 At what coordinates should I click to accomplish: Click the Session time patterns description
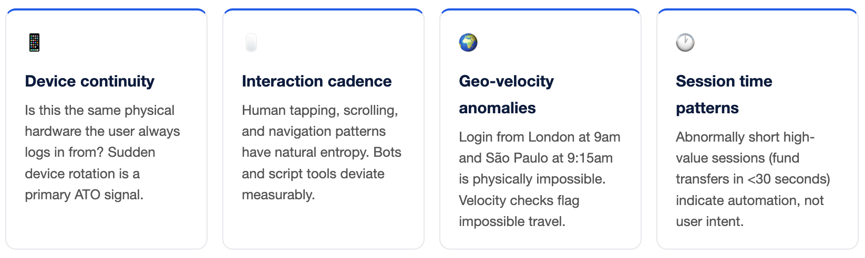tap(753, 179)
